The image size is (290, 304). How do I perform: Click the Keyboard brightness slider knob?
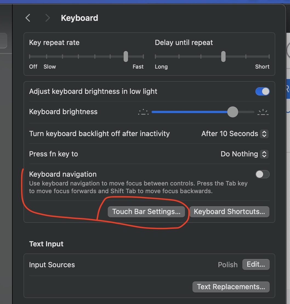coord(232,112)
